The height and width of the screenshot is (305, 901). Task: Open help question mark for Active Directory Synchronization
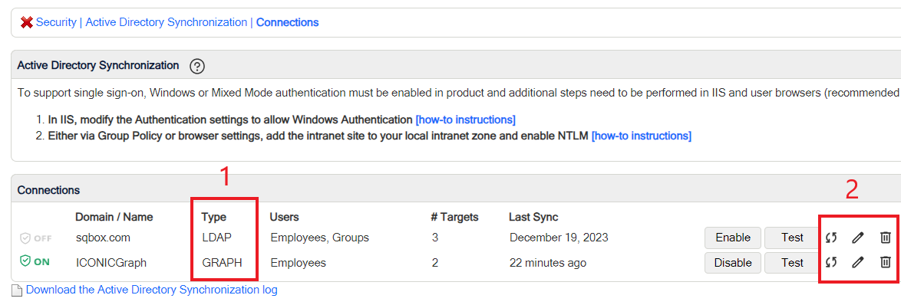[197, 67]
